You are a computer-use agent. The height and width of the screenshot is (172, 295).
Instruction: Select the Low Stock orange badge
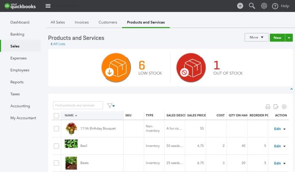[x=116, y=68]
